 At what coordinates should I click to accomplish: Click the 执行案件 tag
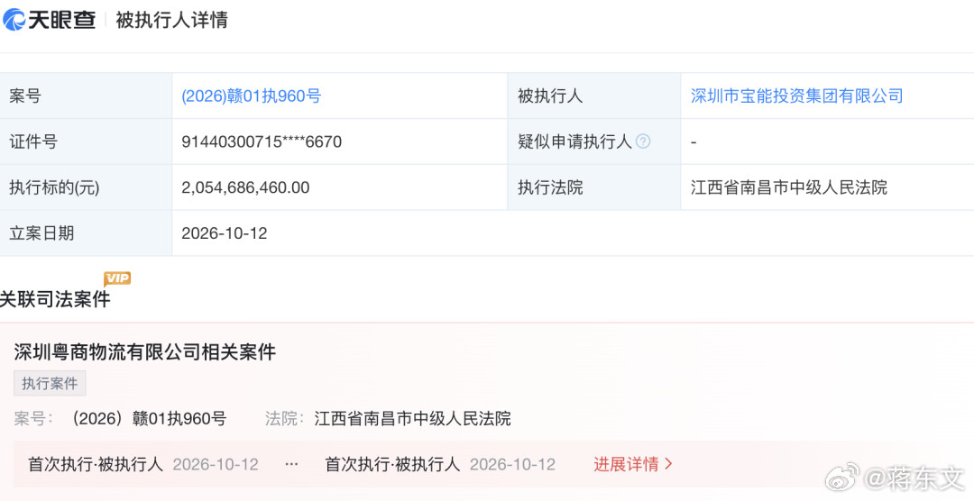[x=50, y=384]
